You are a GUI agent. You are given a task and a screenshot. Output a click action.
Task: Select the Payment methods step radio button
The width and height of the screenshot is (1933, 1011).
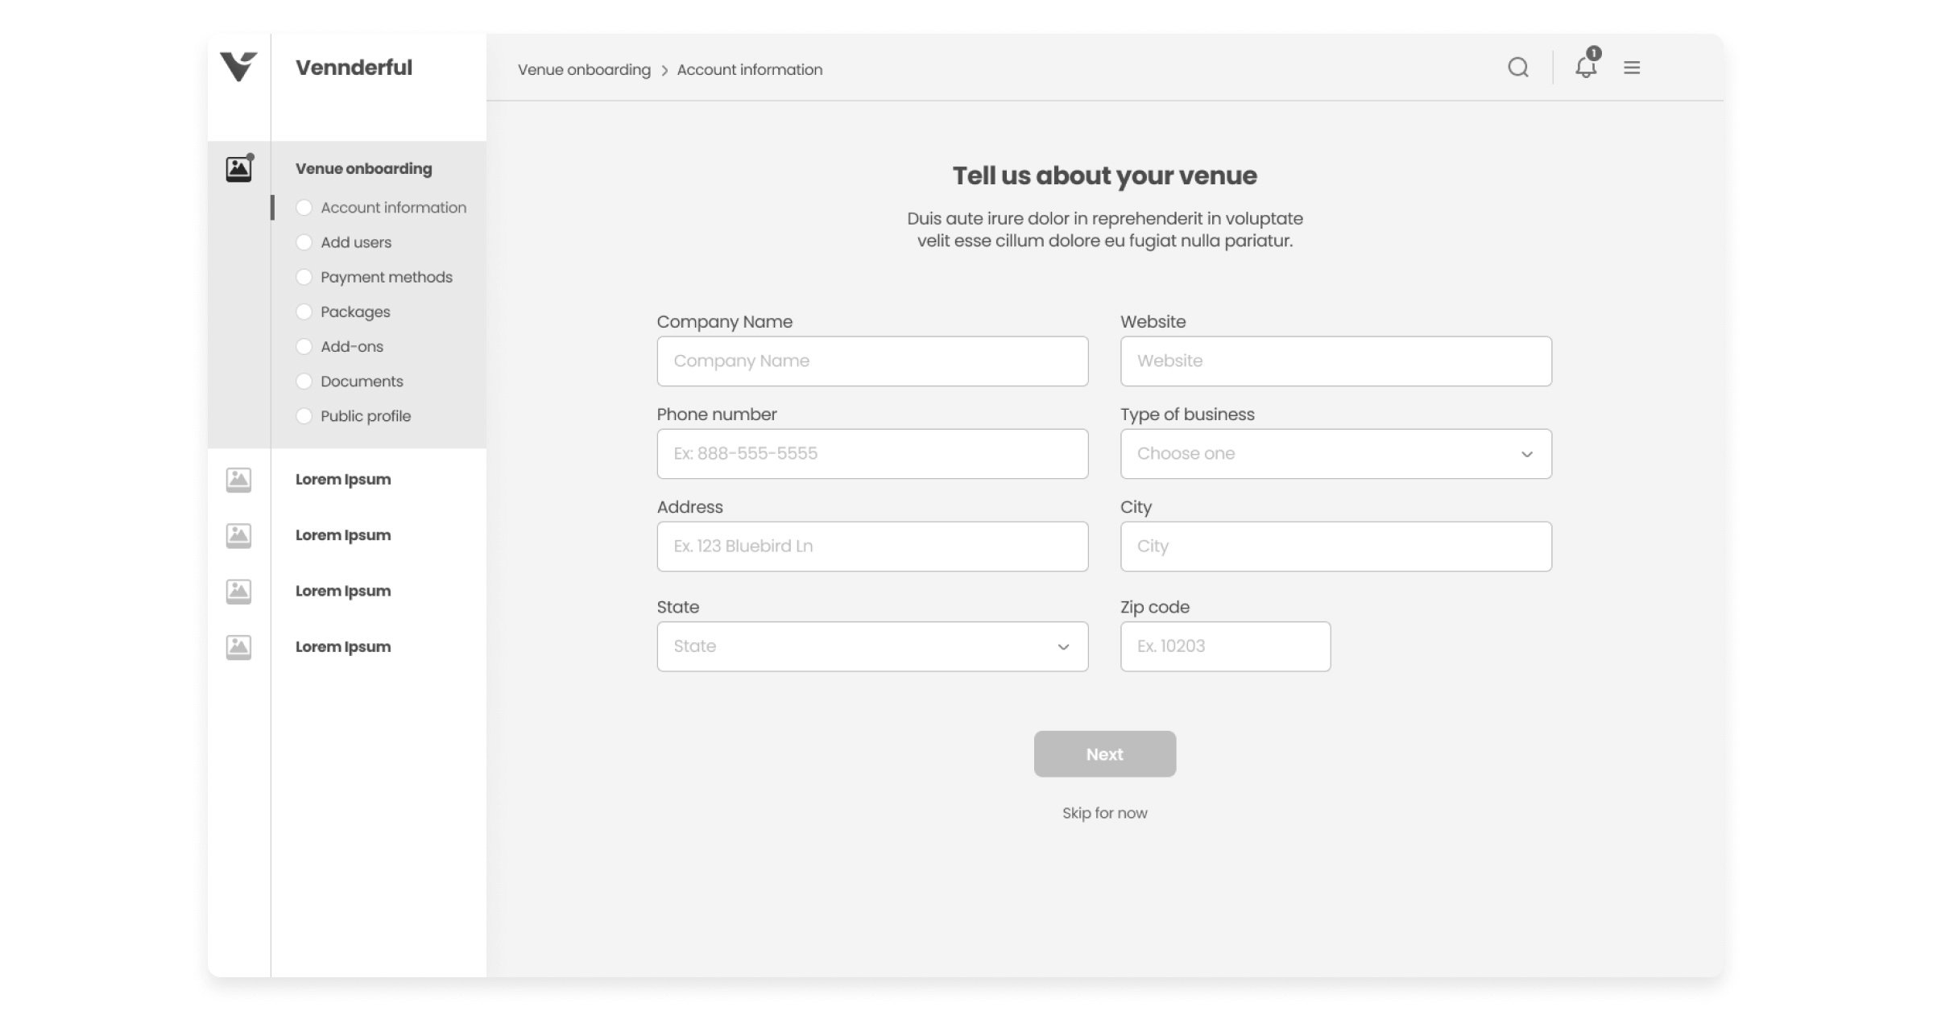pos(304,277)
